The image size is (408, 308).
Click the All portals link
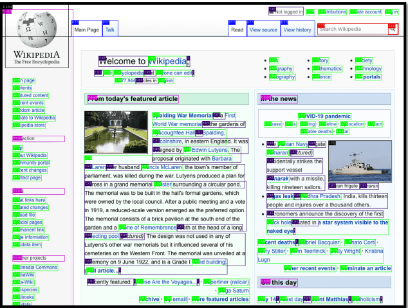click(x=369, y=77)
